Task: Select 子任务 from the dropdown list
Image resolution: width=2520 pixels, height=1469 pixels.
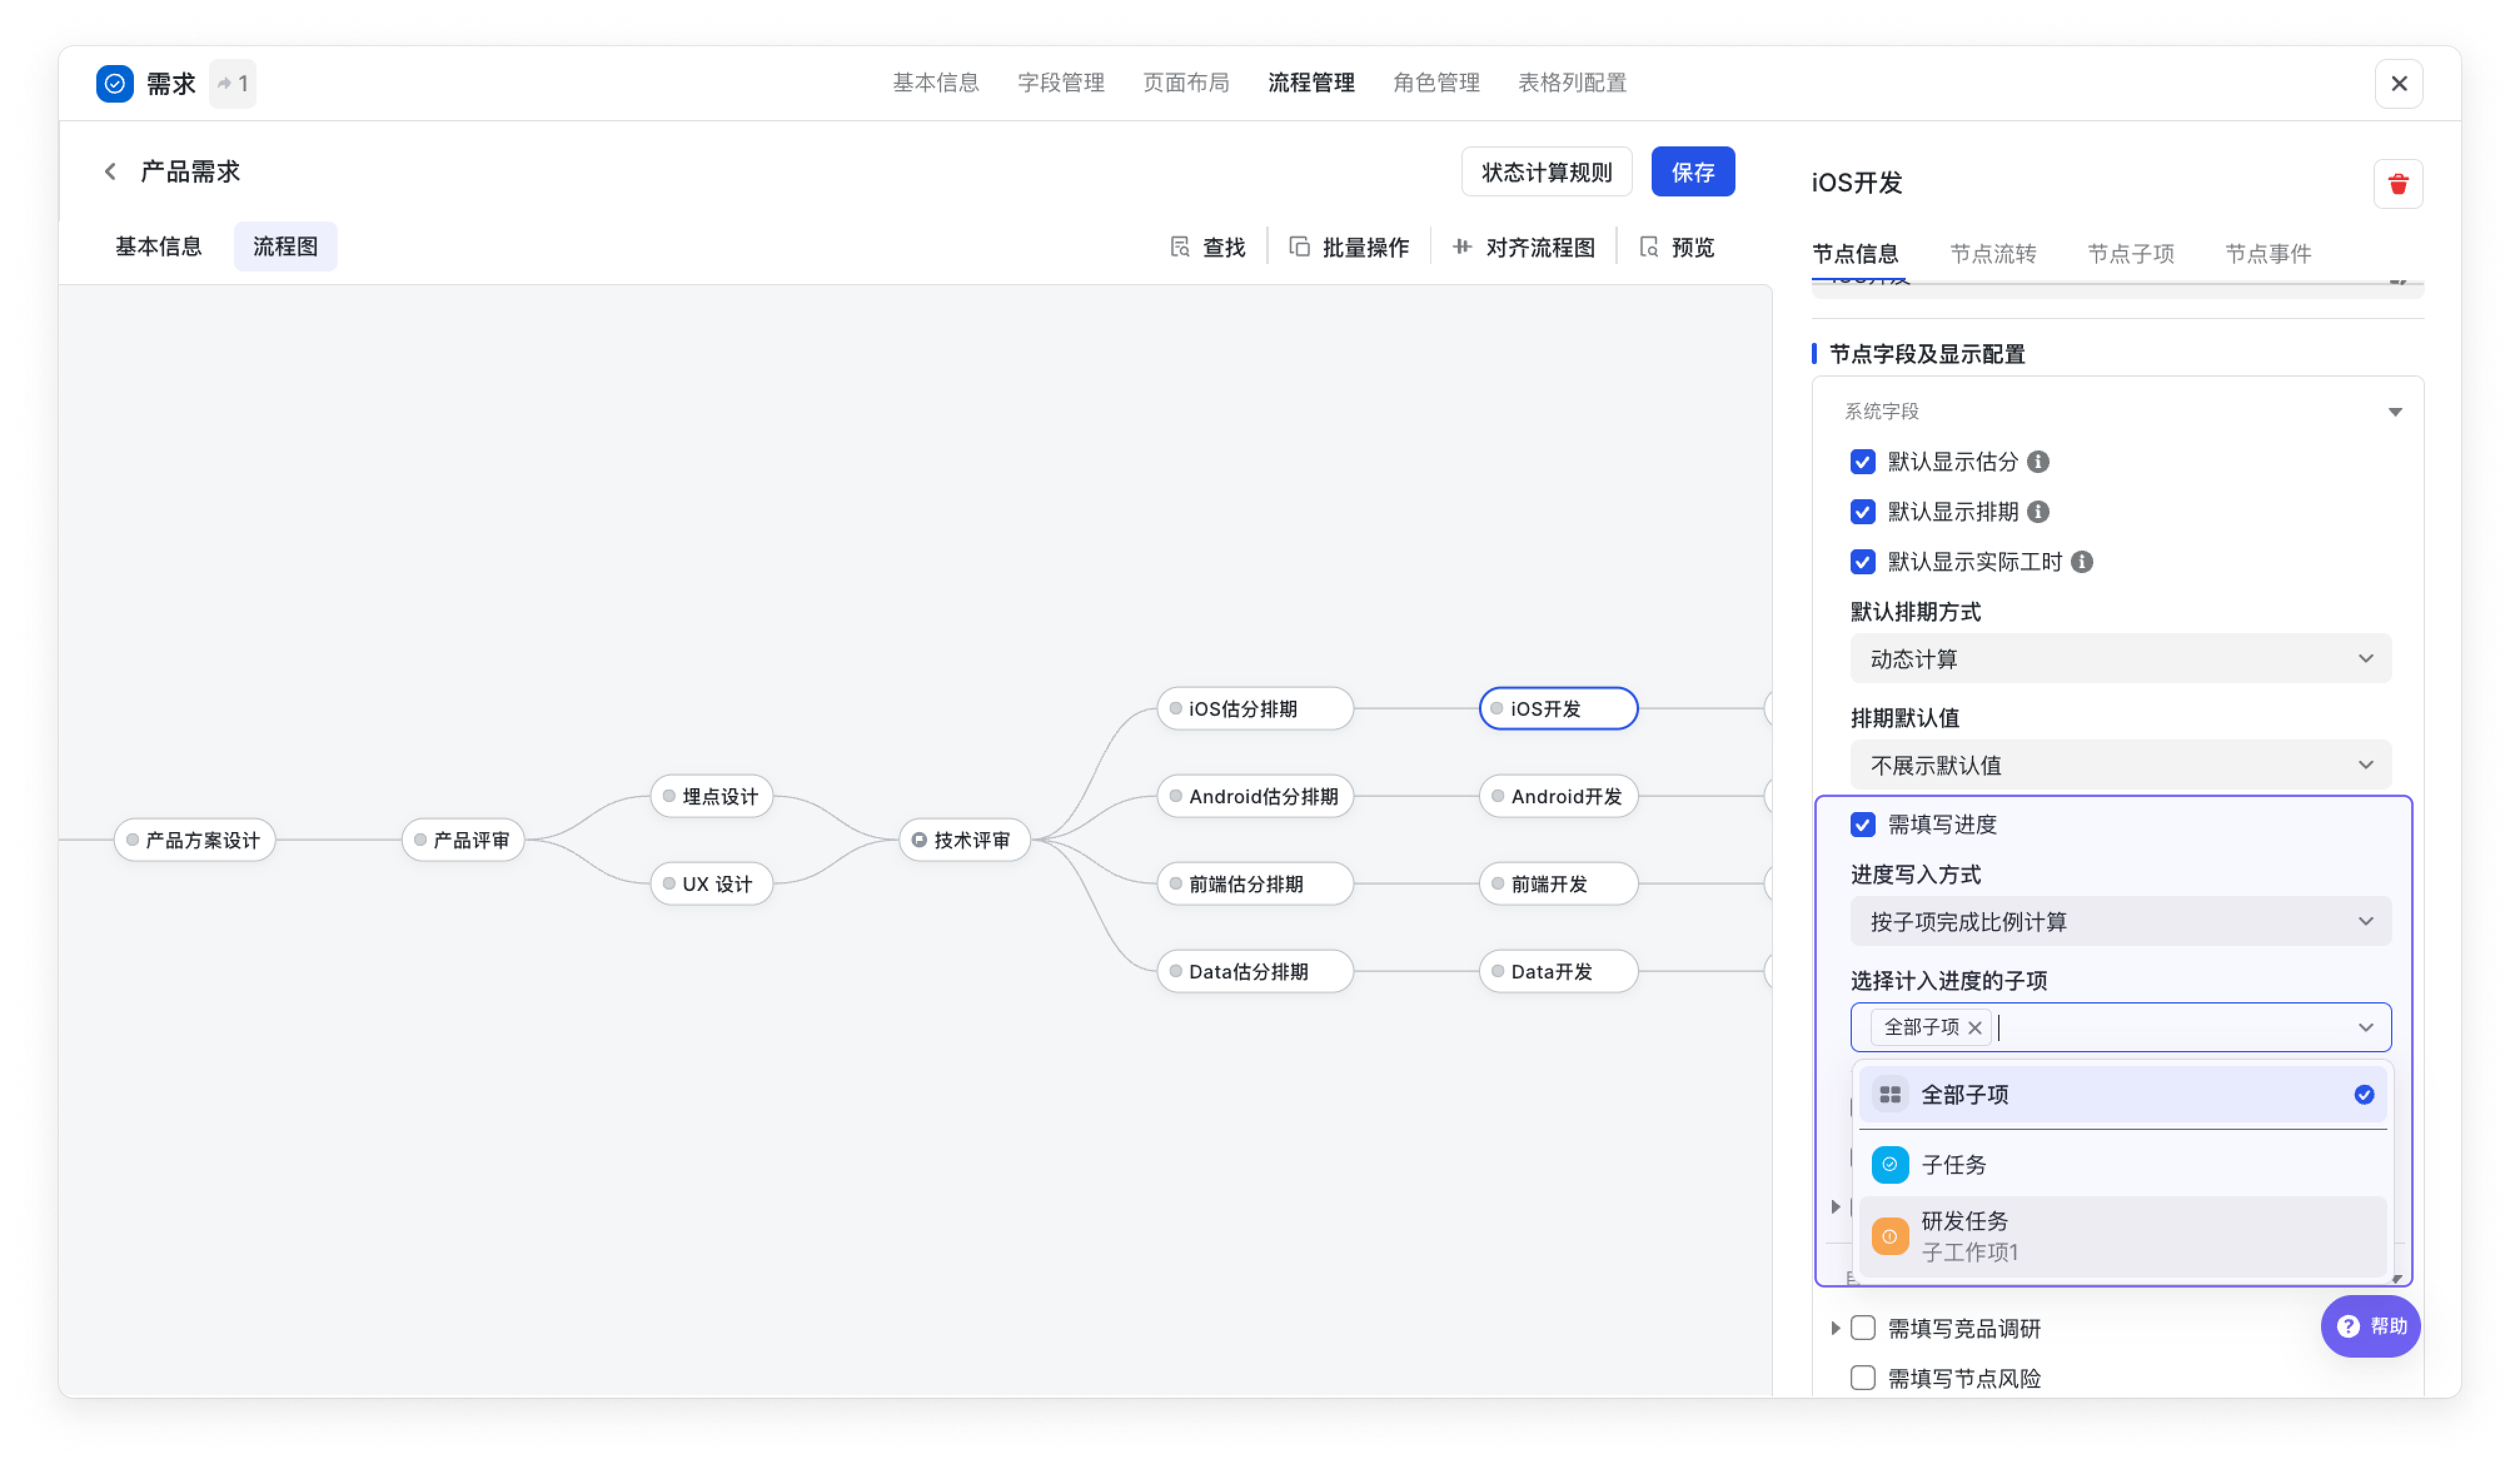Action: tap(2122, 1165)
